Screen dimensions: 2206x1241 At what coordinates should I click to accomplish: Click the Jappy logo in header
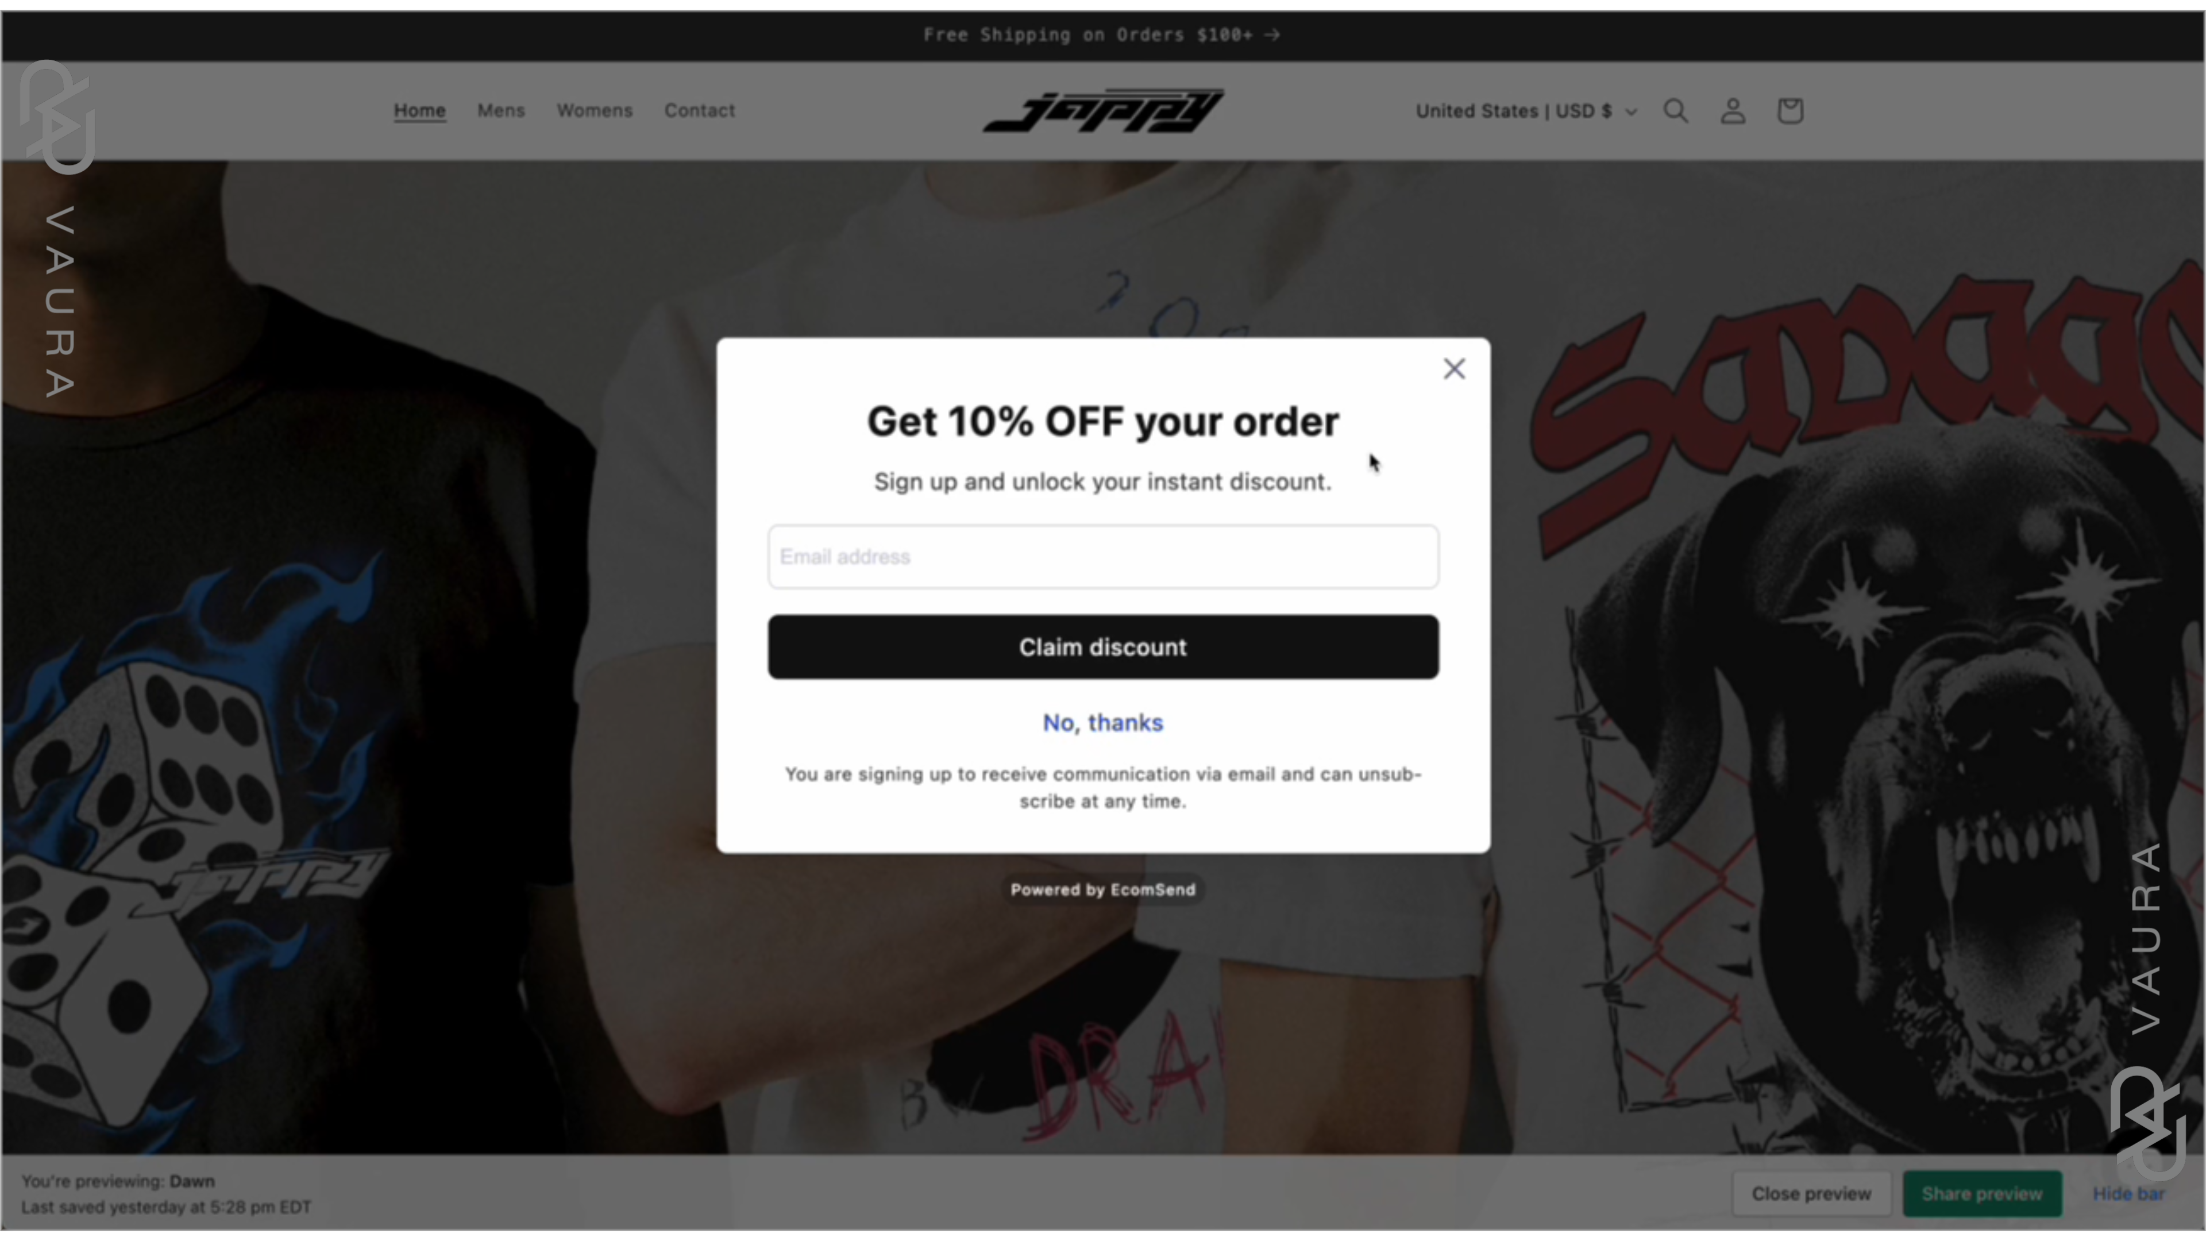coord(1103,110)
